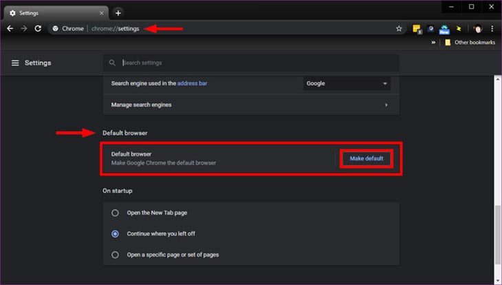The image size is (502, 285).
Task: Open a new tab with plus button
Action: click(118, 12)
